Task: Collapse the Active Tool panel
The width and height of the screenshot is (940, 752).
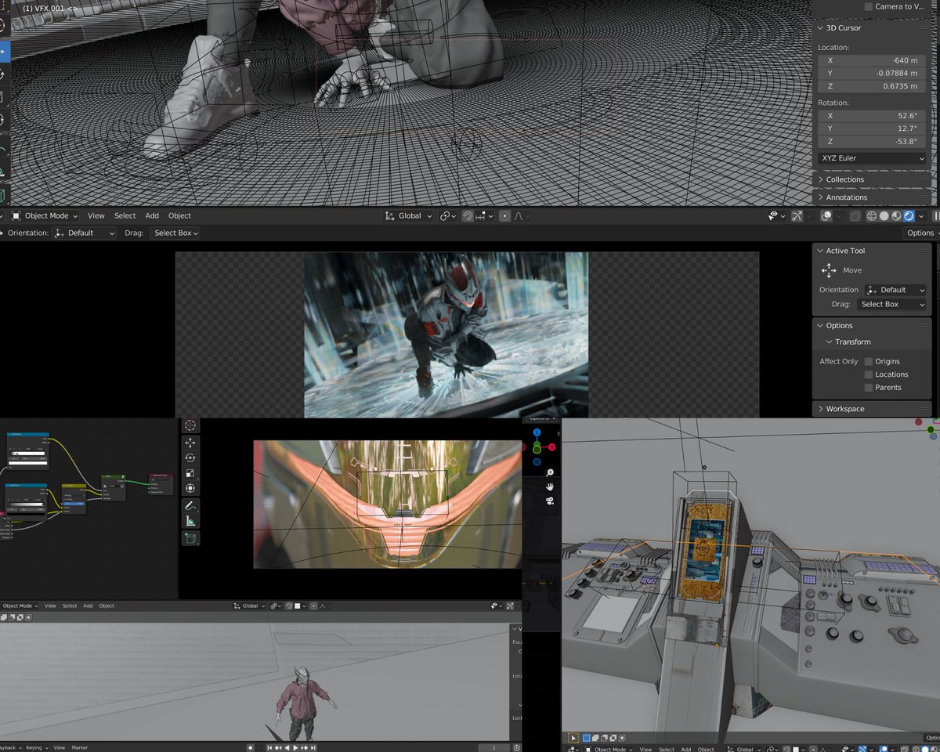Action: (821, 251)
